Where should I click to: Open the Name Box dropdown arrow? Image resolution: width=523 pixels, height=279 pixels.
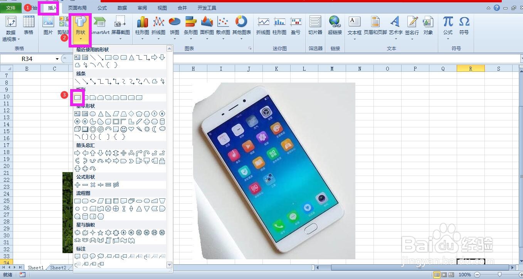coord(57,59)
